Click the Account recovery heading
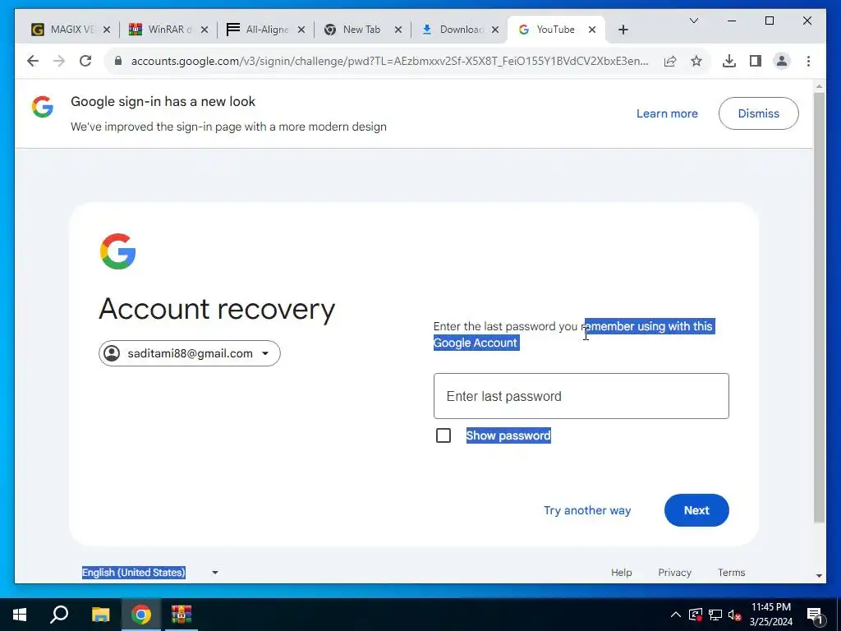Screen dimensions: 841x631 tap(217, 309)
